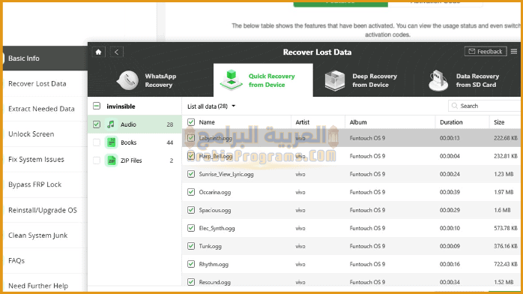Viewport: 523px width, 294px height.
Task: Click the Deep Recovery box icon
Action: [x=335, y=80]
